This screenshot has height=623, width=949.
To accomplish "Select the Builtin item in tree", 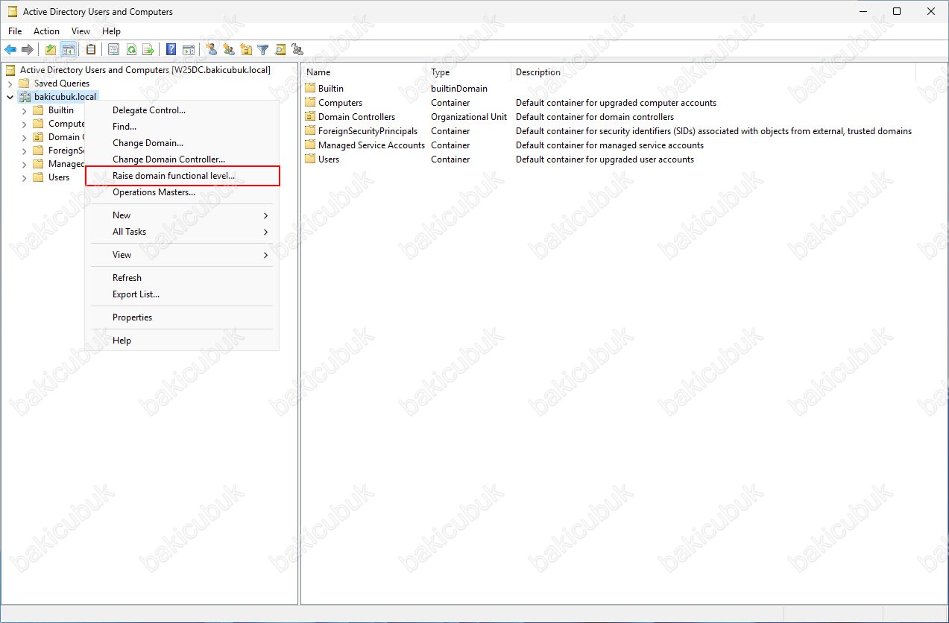I will coord(61,110).
